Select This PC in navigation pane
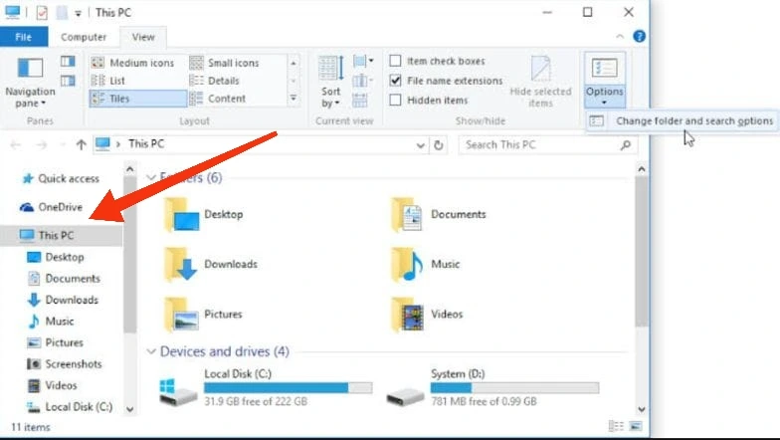 61,235
